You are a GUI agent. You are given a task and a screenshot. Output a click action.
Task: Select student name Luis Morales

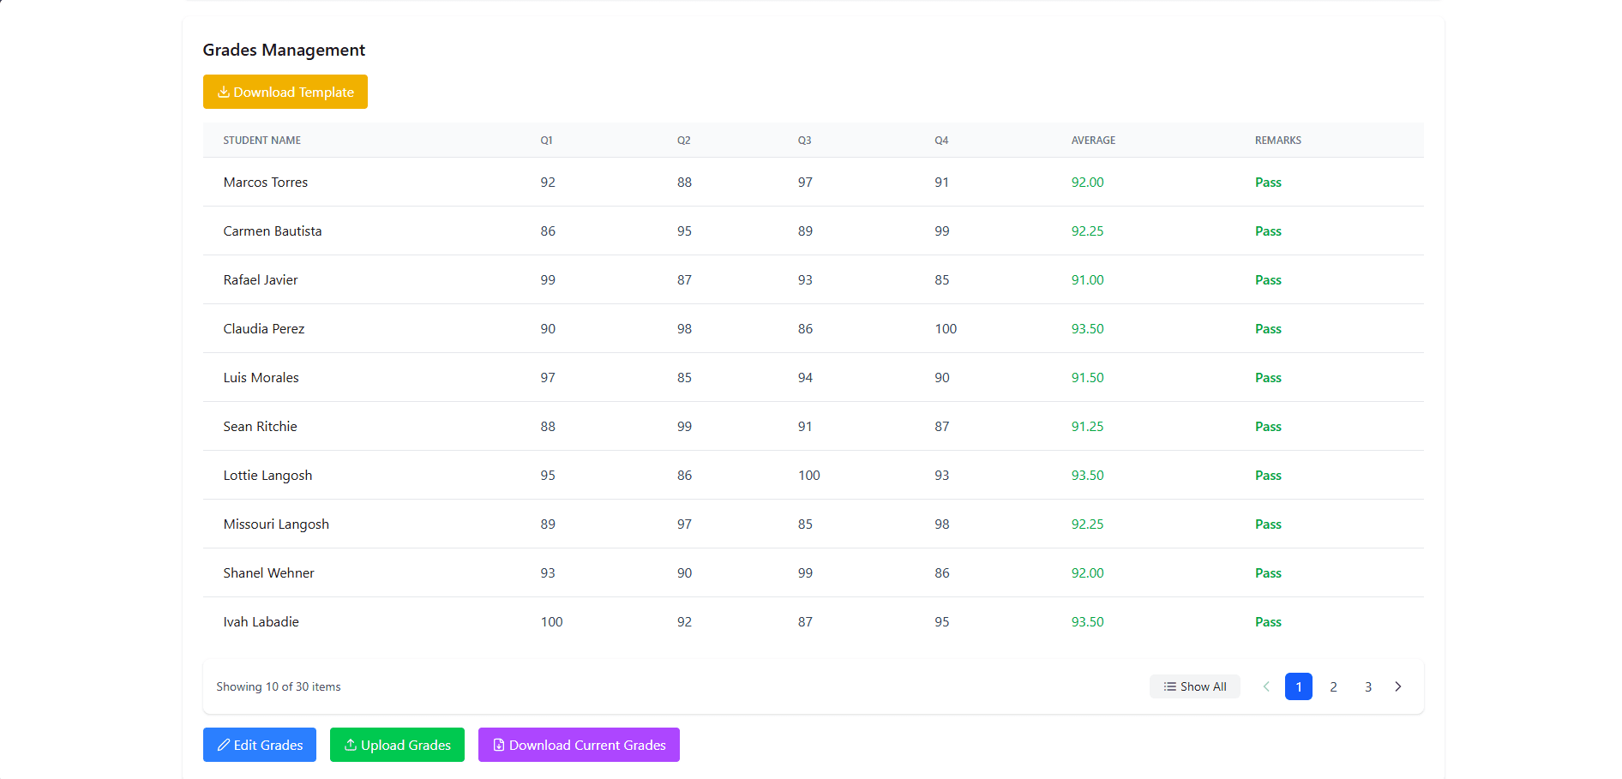(x=261, y=378)
